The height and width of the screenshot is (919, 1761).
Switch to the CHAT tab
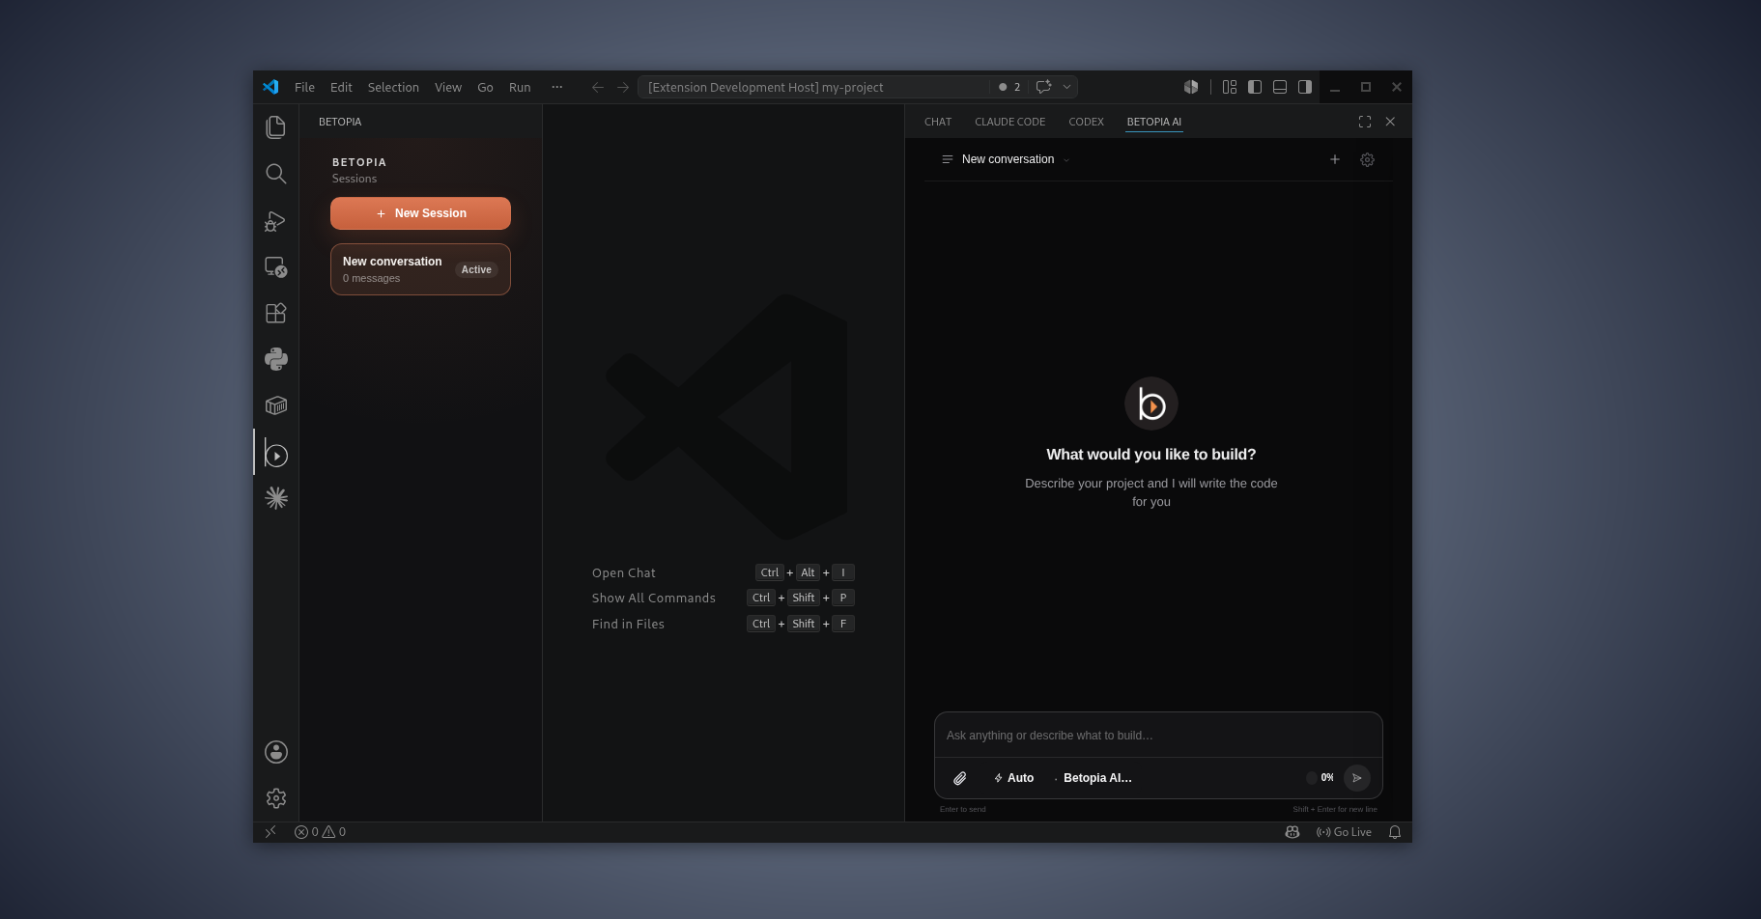[938, 122]
